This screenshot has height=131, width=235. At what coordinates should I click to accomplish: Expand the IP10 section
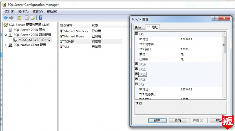pyautogui.click(x=136, y=64)
